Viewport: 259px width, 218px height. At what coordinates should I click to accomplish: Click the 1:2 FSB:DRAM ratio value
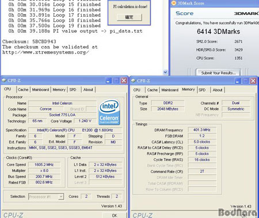pos(202,136)
